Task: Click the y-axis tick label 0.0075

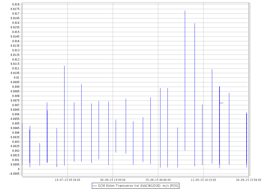Action: [15, 100]
